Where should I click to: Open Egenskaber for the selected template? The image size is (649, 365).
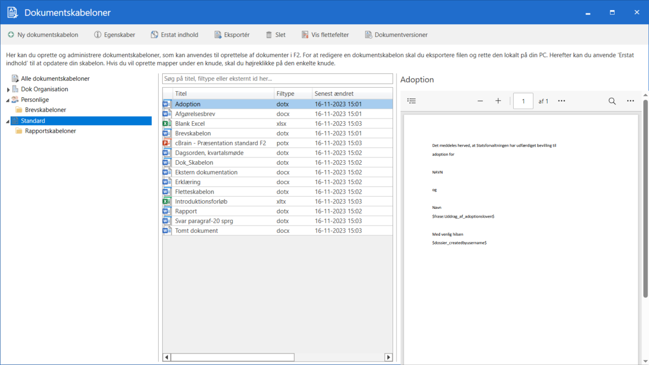pos(115,35)
